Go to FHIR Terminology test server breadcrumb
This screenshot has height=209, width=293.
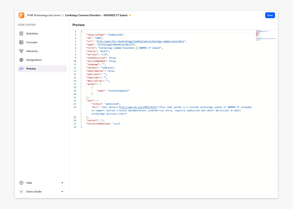44,15
